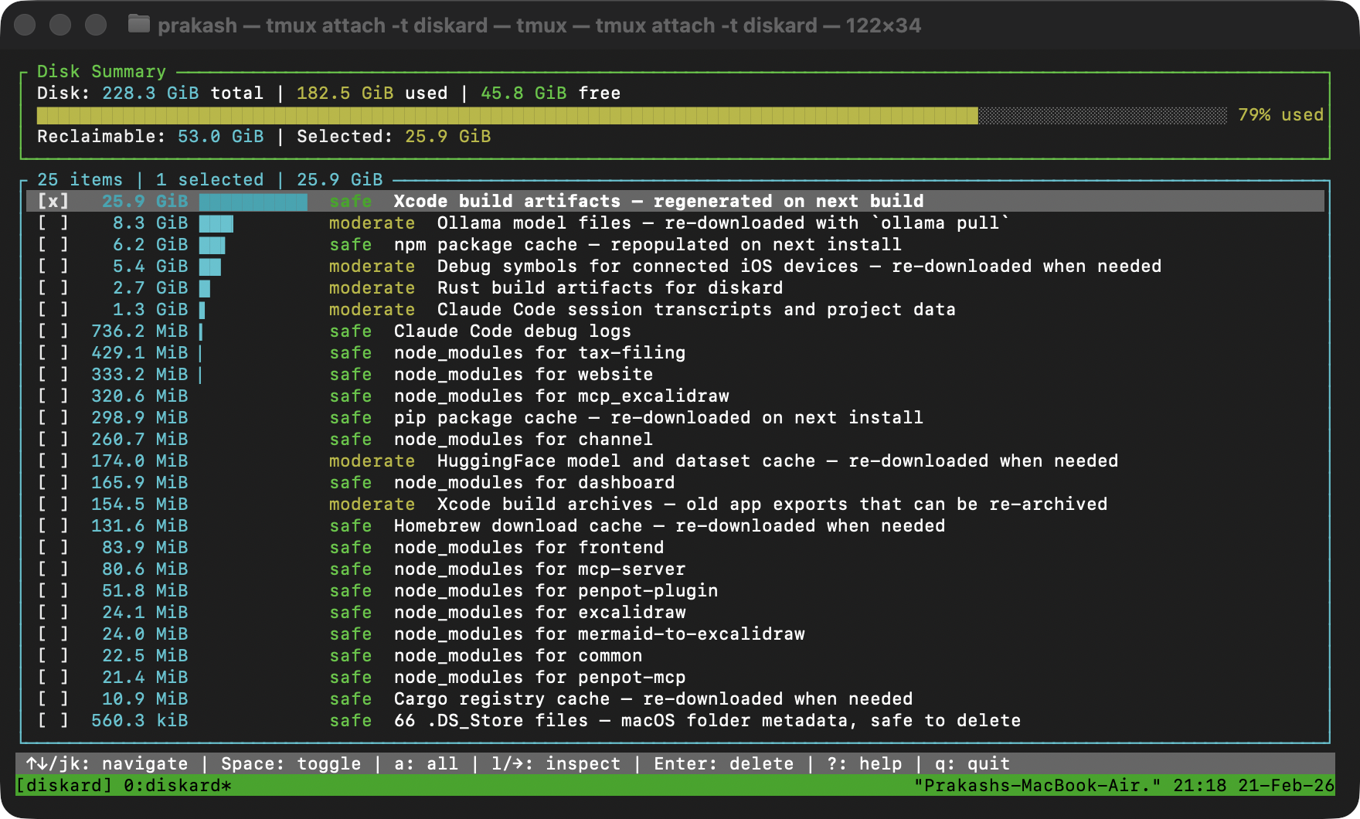Select the Xcode build archives row
The height and width of the screenshot is (819, 1360).
coord(675,504)
